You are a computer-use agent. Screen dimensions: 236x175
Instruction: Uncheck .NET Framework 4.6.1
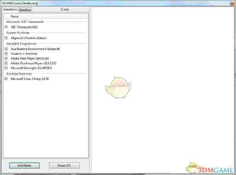[6, 27]
